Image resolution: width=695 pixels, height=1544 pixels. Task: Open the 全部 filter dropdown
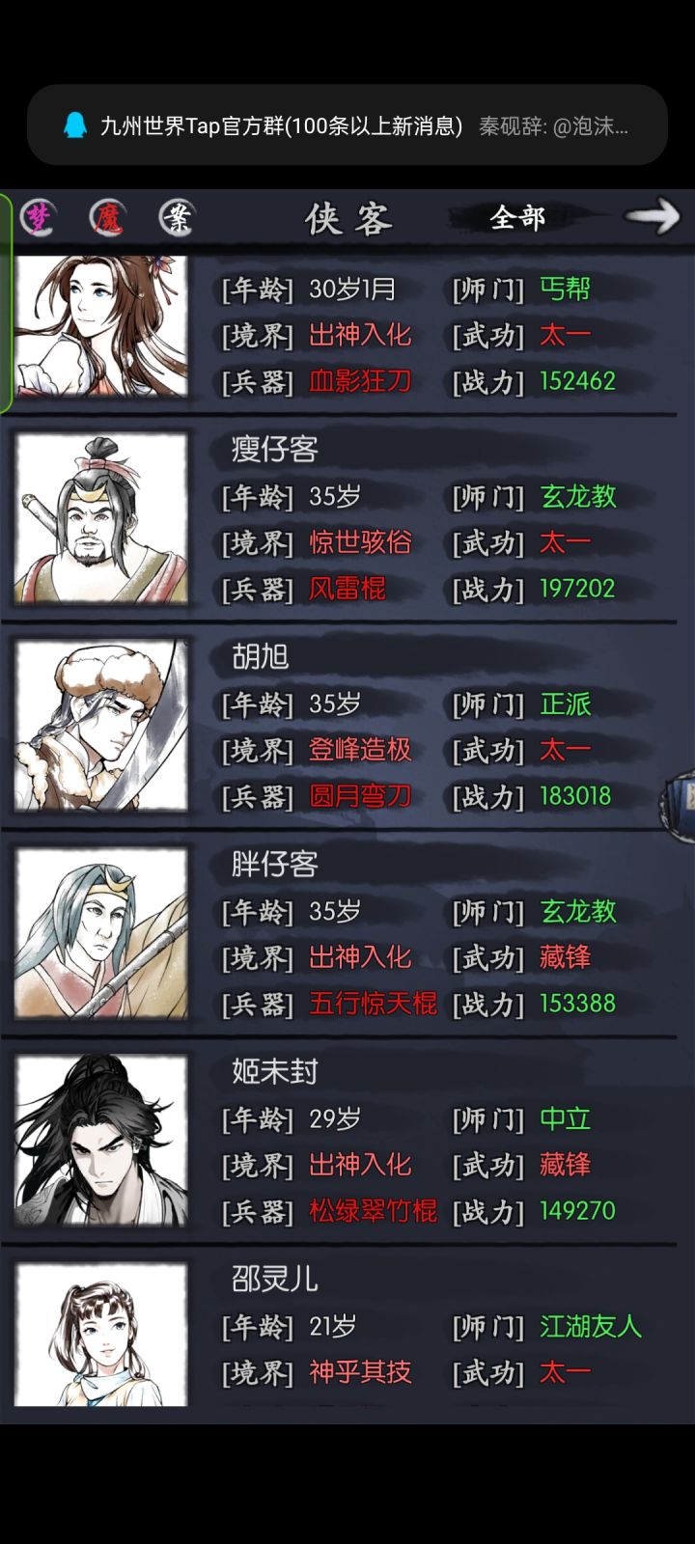(517, 218)
